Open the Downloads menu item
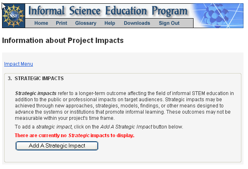This screenshot has width=248, height=169. 137,23
